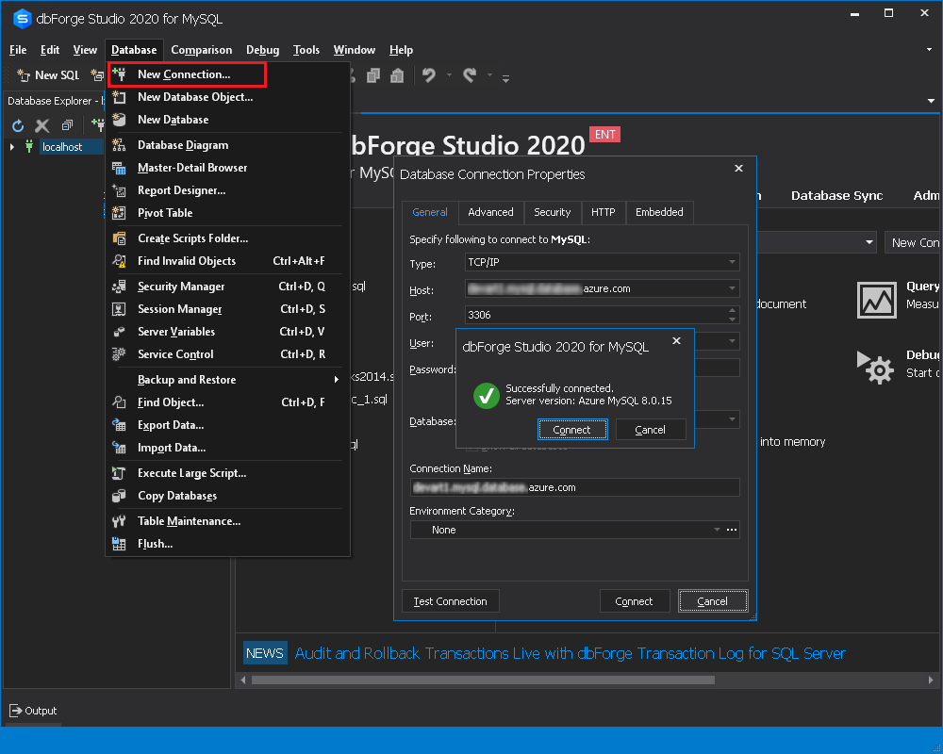Switch to the Embedded tab
Screen dimensions: 943x754
point(659,212)
